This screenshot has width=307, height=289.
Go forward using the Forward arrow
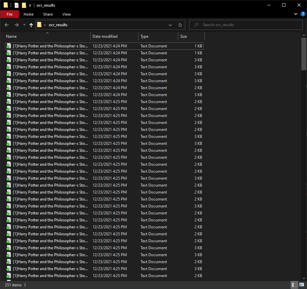(17, 25)
